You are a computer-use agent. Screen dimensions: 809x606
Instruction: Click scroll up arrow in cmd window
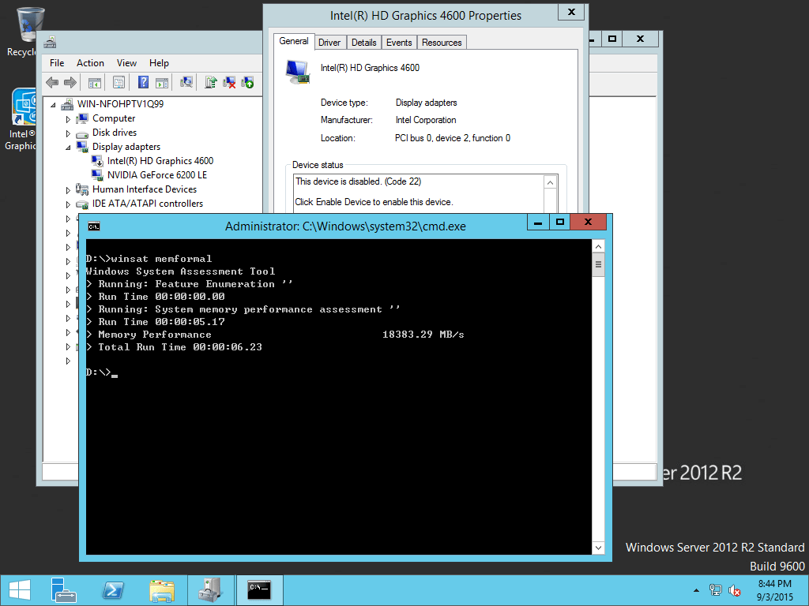[598, 246]
